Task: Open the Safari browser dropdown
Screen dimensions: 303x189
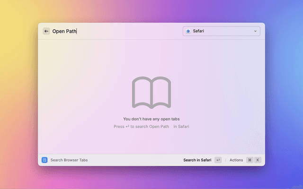Action: click(221, 31)
